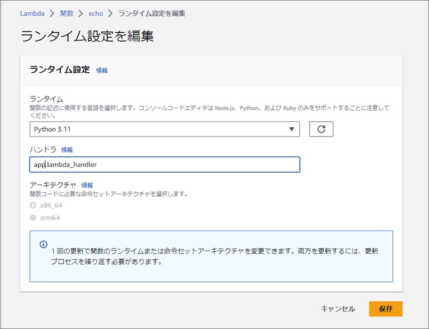429x329 pixels.
Task: Click the large ランタイム設定を編集 page heading
Action: point(87,37)
